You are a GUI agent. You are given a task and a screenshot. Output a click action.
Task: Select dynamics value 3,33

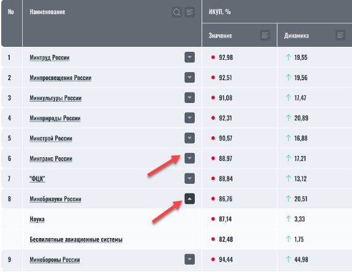point(300,219)
